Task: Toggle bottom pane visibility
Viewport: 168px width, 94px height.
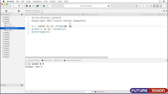Action: [157, 6]
